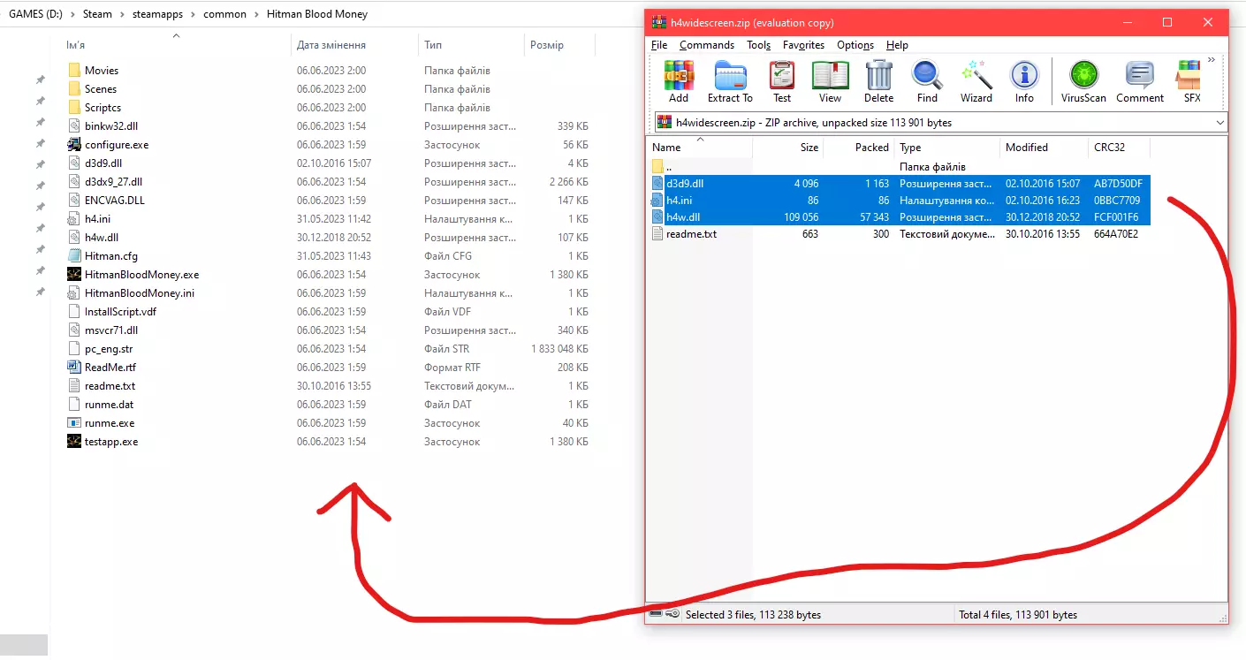This screenshot has width=1246, height=660.
Task: Navigate to 'Steam' in Explorer breadcrumb
Action: (x=98, y=14)
